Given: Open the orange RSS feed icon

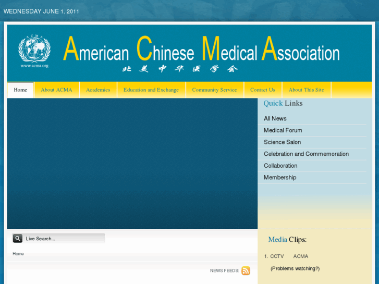Looking at the screenshot, I should click(x=246, y=270).
